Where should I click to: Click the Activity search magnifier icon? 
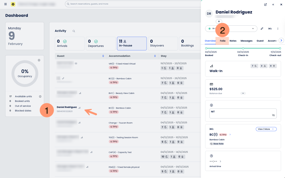pos(74,31)
